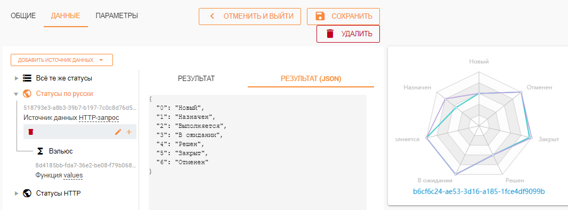Click the Отменить и выйти button
Viewport: 568px width, 210px height.
(x=250, y=17)
